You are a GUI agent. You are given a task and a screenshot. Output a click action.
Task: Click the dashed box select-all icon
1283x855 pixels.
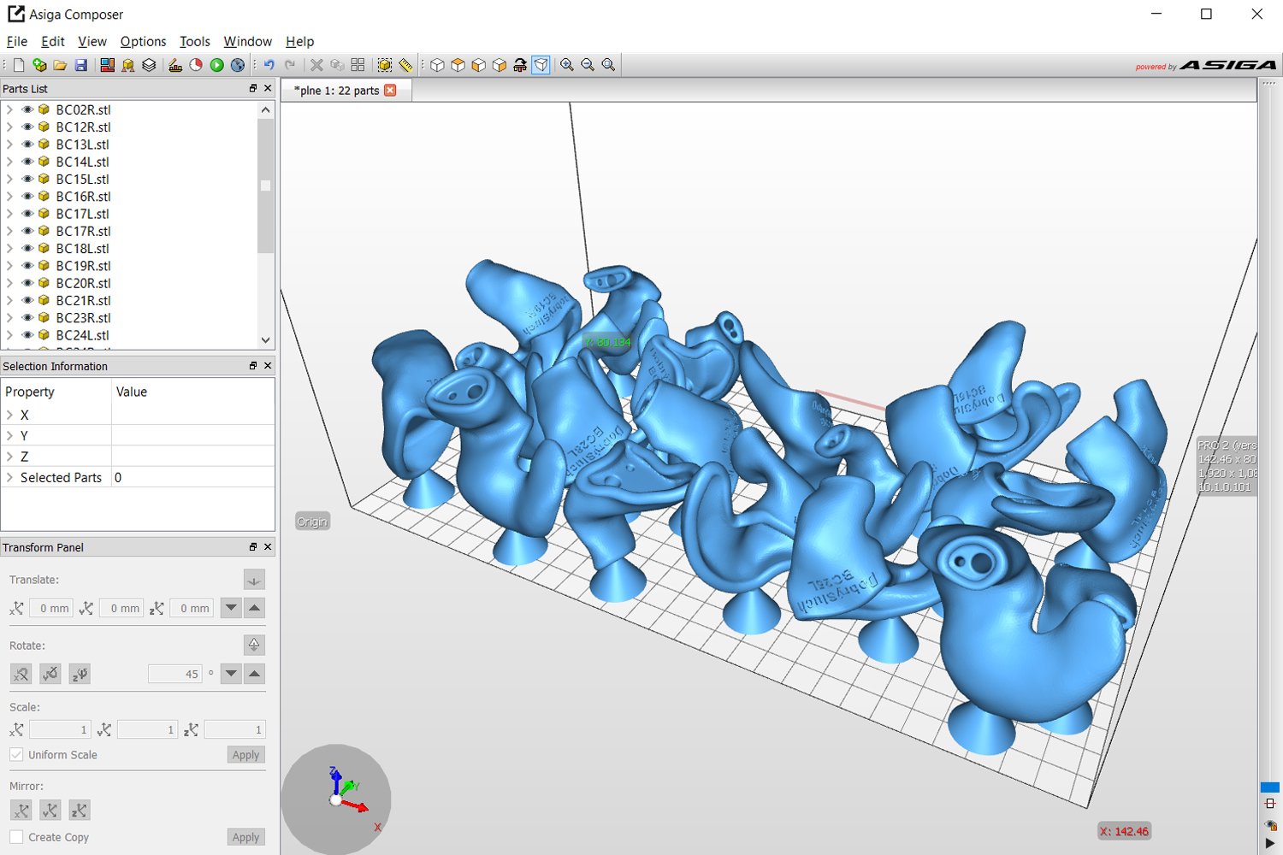pos(385,65)
